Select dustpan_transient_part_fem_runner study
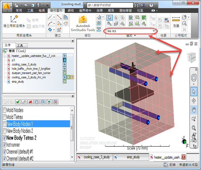Viewport: 201px width, 170px height. point(31,73)
